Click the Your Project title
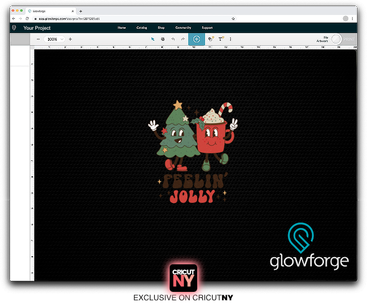 37,28
